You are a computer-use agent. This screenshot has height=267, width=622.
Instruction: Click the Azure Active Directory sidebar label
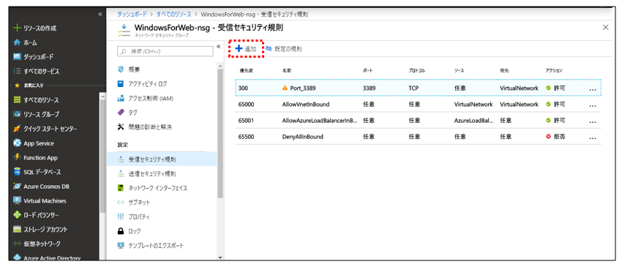(x=52, y=258)
